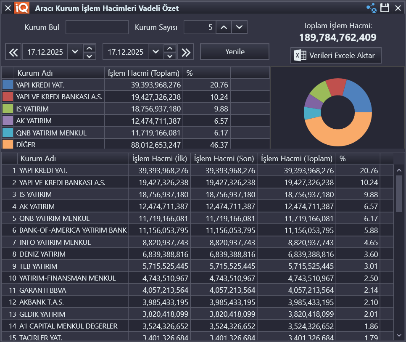Decrease Kurum Sayısı with down arrow
The image size is (406, 342).
(239, 28)
